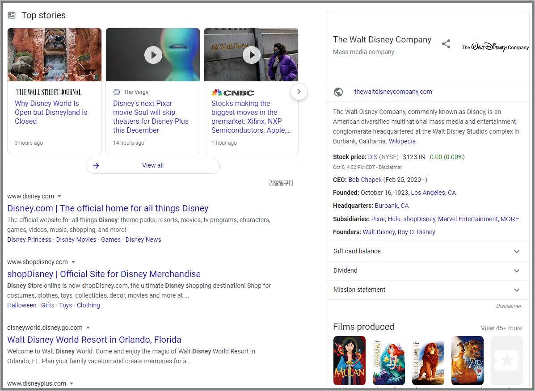The width and height of the screenshot is (535, 391).
Task: Click the placeholder ticket film thumbnail
Action: [x=507, y=360]
